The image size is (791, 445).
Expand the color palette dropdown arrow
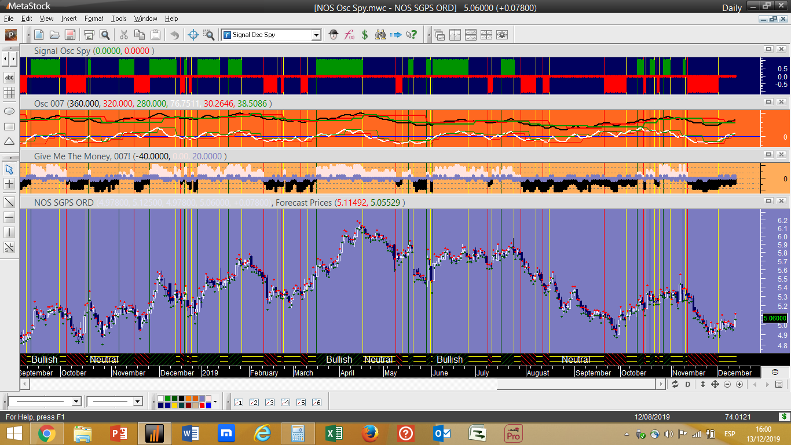(215, 402)
